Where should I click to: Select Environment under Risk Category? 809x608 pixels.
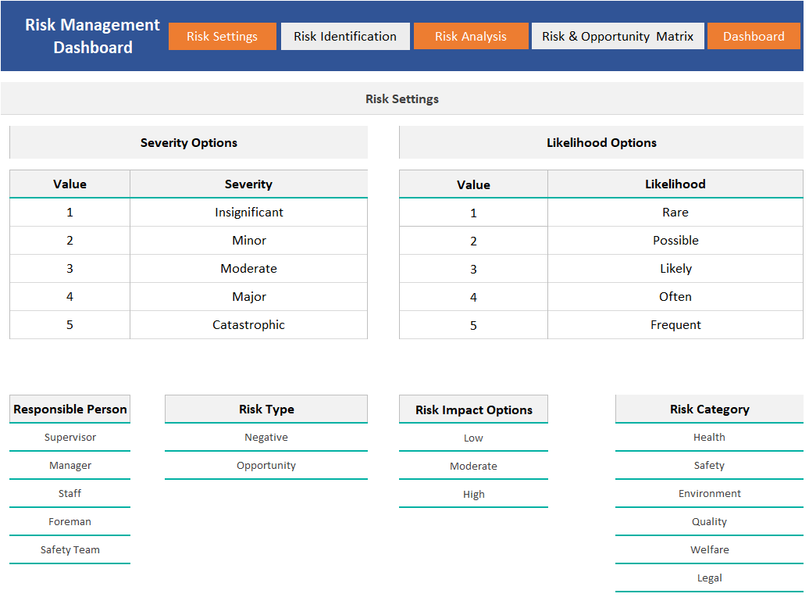pyautogui.click(x=709, y=493)
